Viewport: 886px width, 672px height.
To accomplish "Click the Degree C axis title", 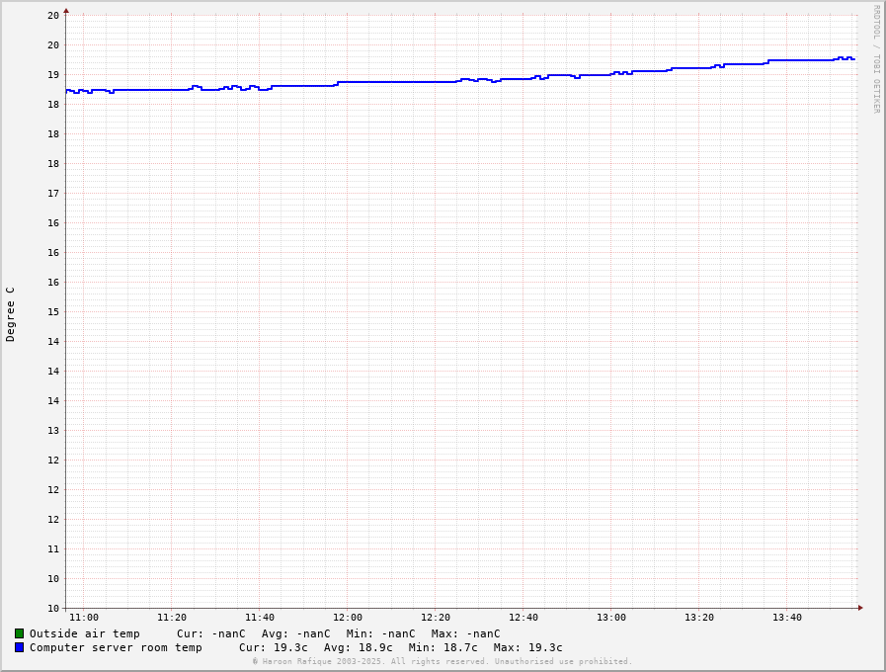I will [11, 314].
